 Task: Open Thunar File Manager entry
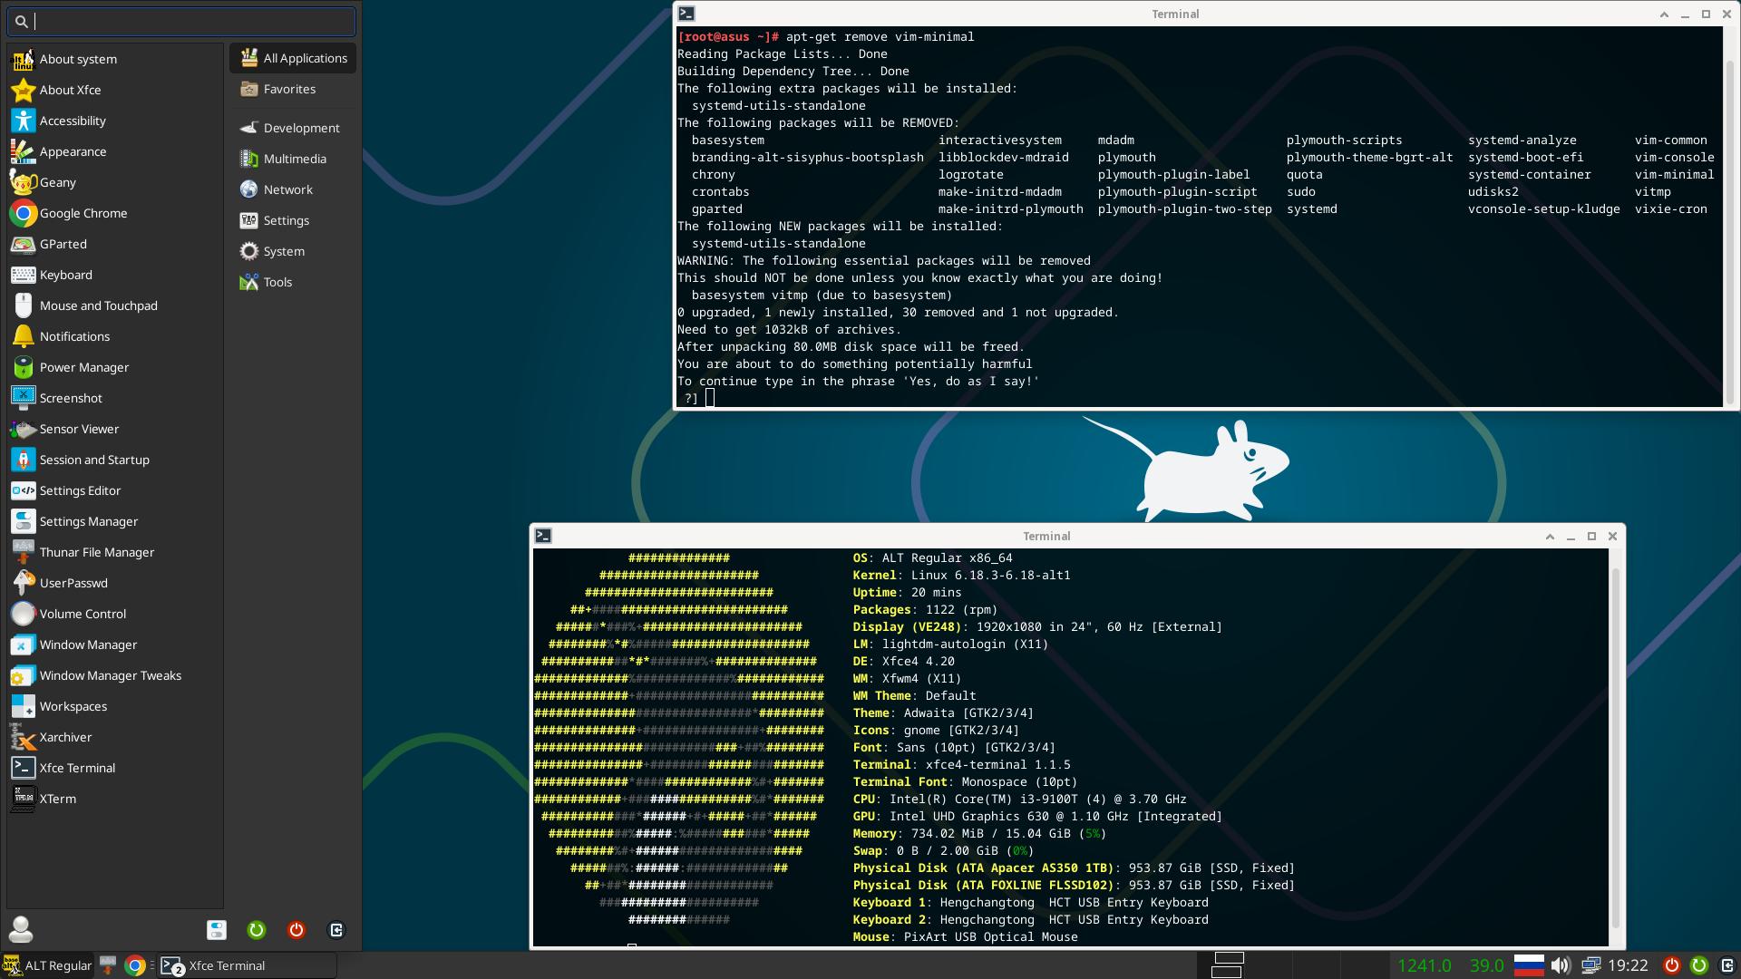pyautogui.click(x=96, y=552)
